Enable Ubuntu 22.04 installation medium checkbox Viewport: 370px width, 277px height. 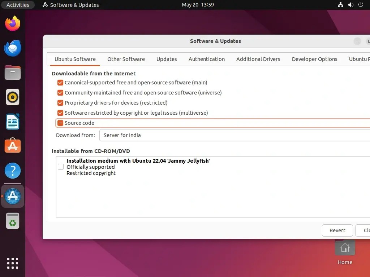pos(61,167)
